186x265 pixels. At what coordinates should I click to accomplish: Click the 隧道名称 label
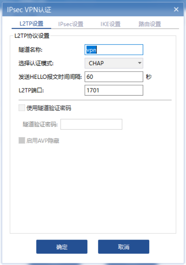31,50
